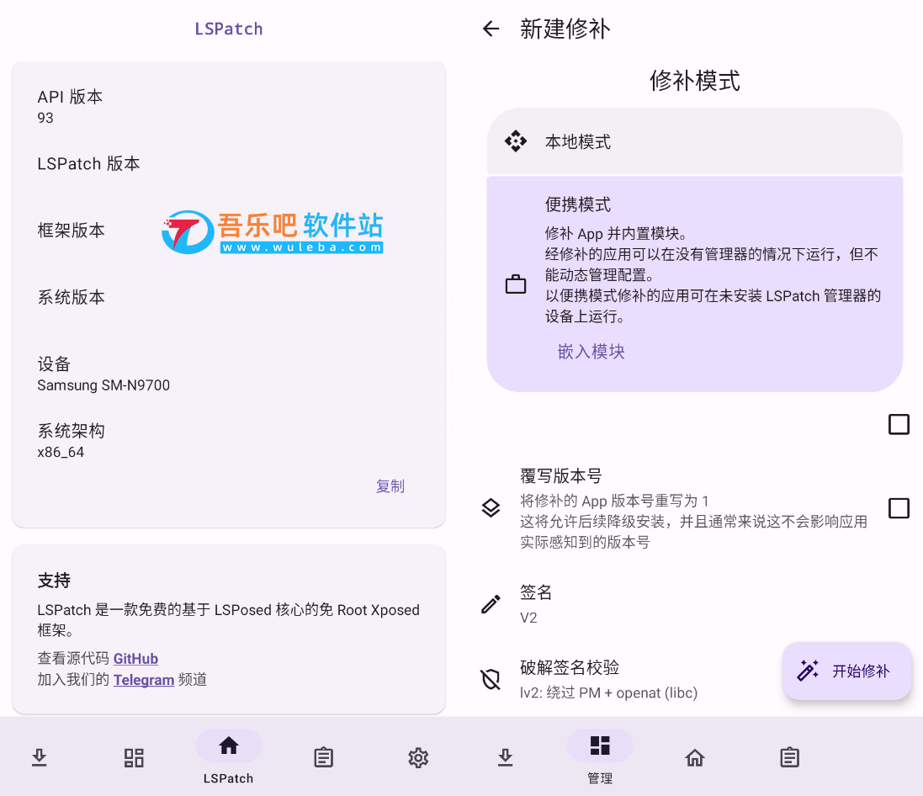Click the 修补模式 heading
Viewport: 923px width, 796px height.
coord(695,80)
